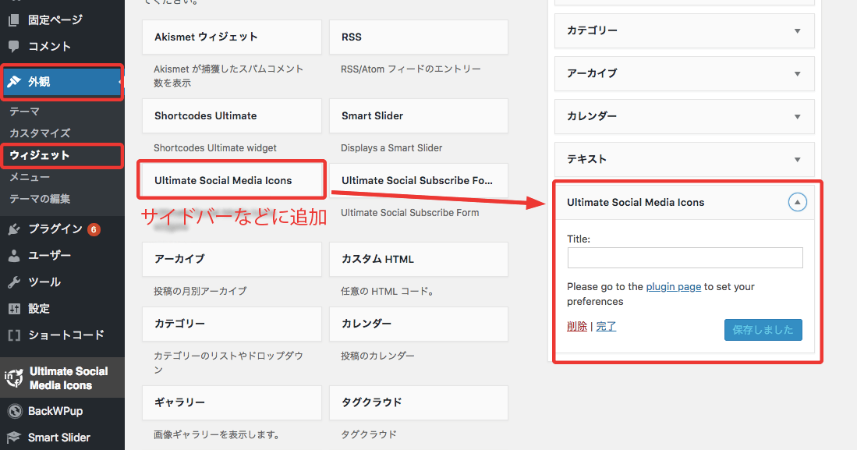
Task: Collapse the Ultimate Social Media Icons widget
Action: coord(797,202)
